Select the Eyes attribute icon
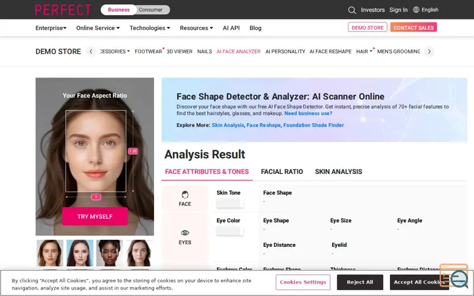 (185, 233)
